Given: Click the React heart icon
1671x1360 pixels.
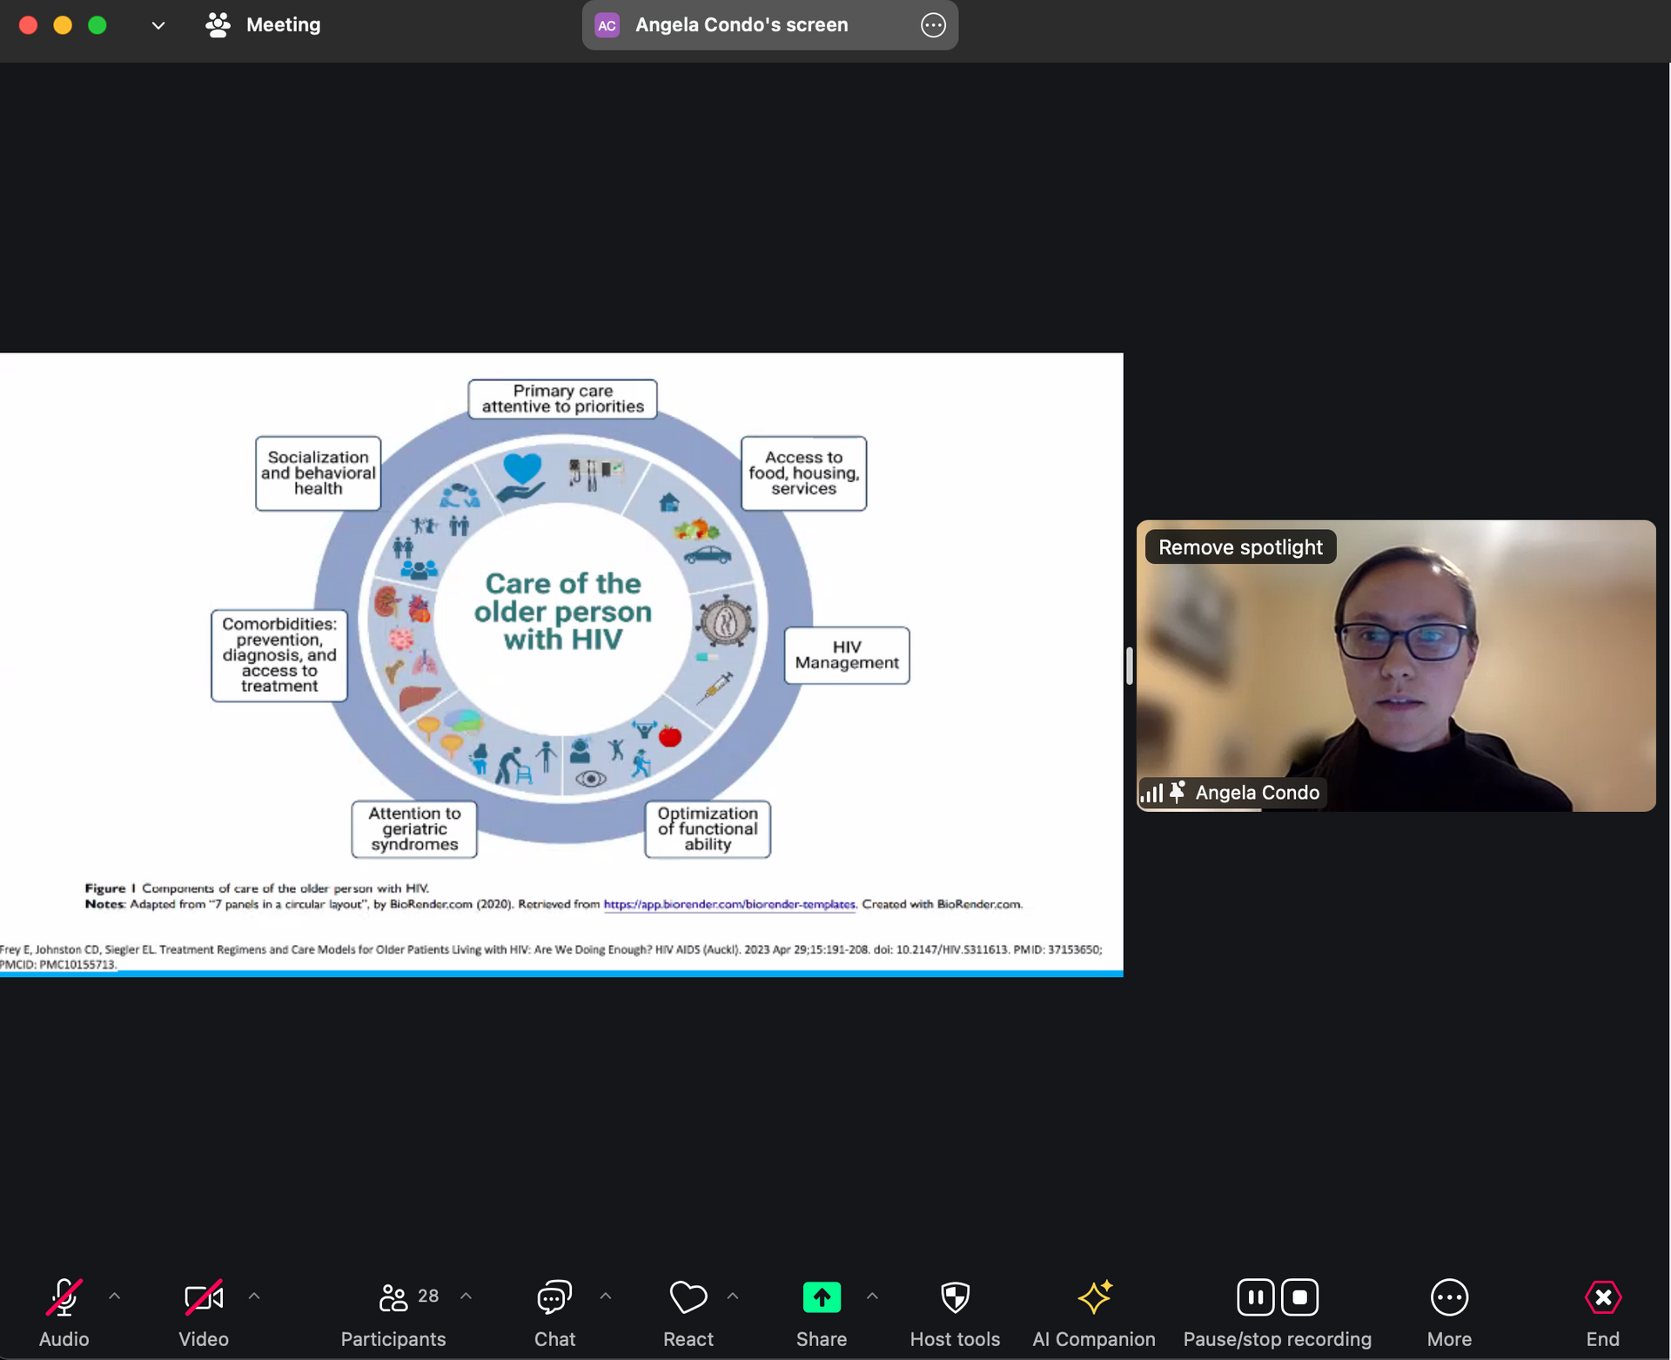Looking at the screenshot, I should [688, 1296].
